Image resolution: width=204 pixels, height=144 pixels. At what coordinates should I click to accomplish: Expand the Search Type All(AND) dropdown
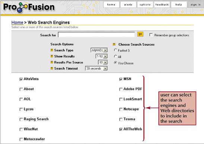99,50
